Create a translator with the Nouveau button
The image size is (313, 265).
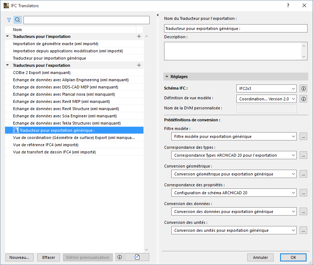click(19, 257)
